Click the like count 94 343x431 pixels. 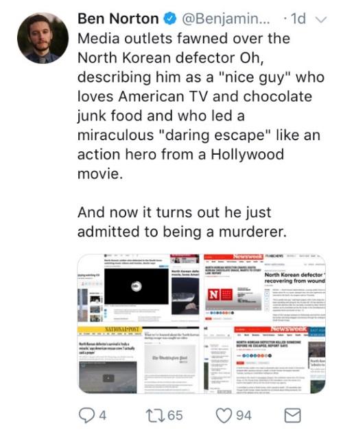[244, 415]
